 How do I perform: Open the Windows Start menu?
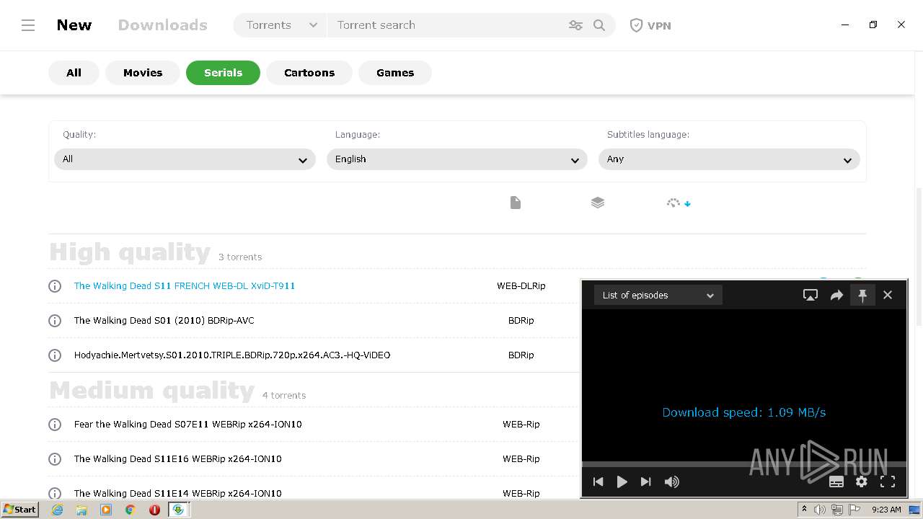pos(19,510)
